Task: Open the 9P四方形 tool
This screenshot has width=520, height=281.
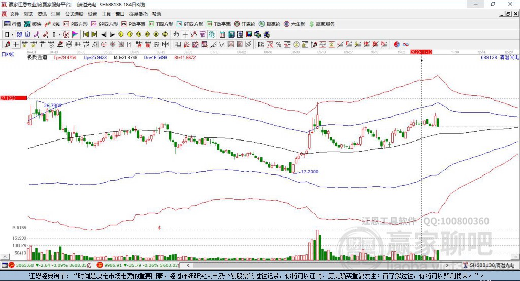Action: point(105,24)
